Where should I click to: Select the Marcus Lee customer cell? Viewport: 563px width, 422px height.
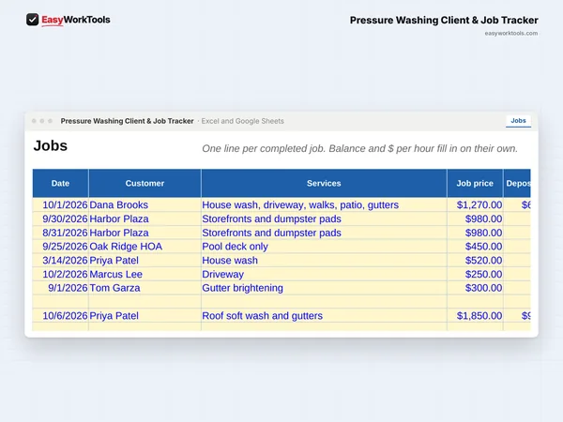pos(145,274)
